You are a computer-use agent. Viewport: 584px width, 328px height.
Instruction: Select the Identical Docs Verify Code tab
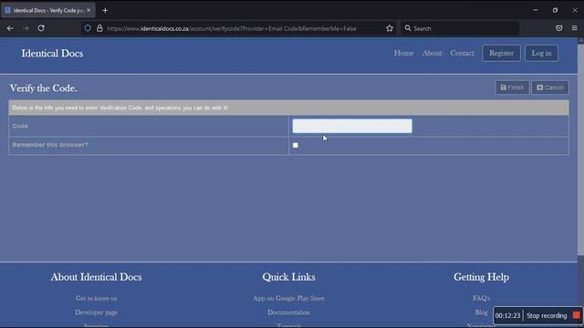point(47,10)
